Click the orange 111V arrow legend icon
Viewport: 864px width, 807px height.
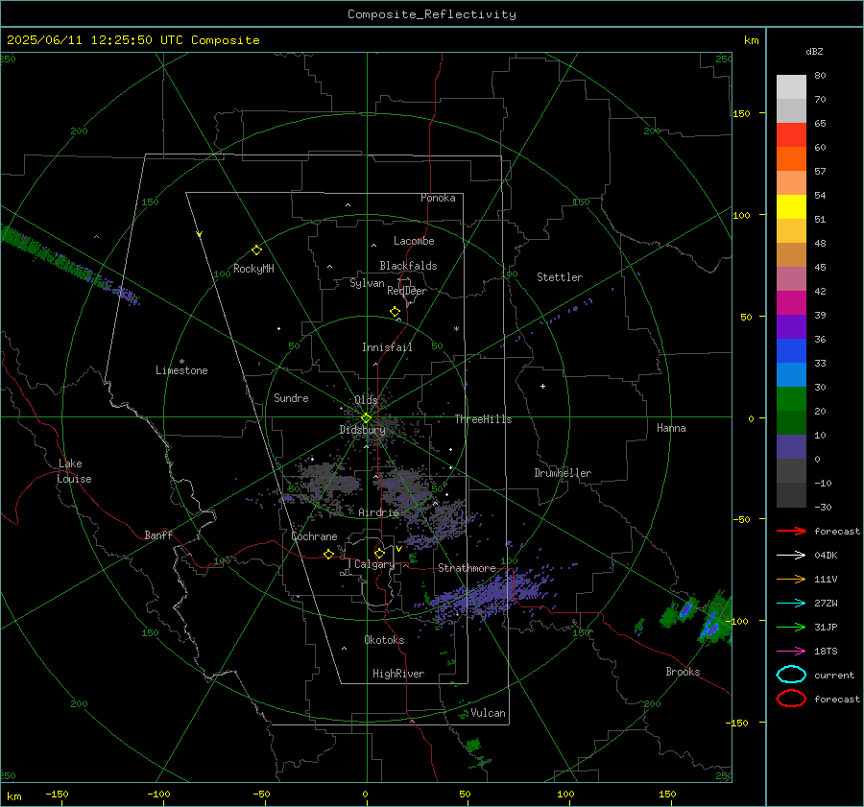791,579
